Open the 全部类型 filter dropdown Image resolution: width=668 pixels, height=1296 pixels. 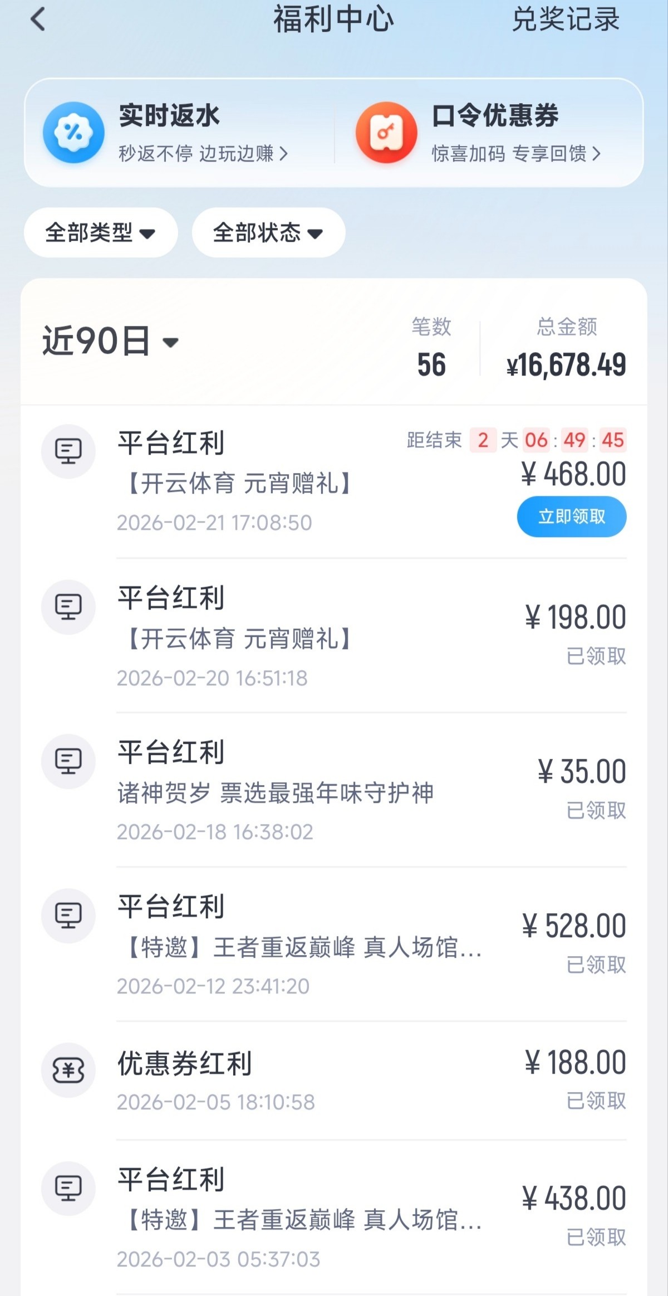click(x=101, y=232)
